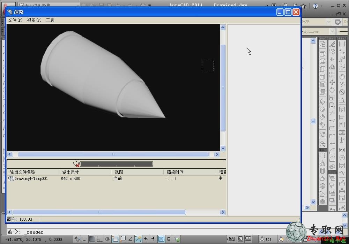Select the Diameter dimension tool
The image size is (349, 244).
(342, 92)
